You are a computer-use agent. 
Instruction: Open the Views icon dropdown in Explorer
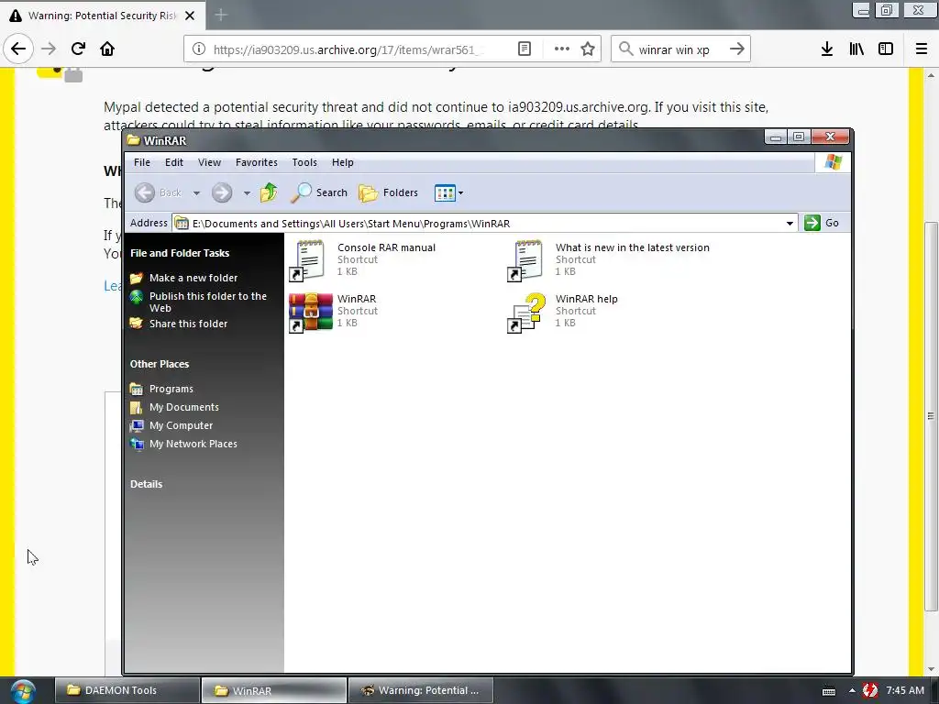coord(448,192)
